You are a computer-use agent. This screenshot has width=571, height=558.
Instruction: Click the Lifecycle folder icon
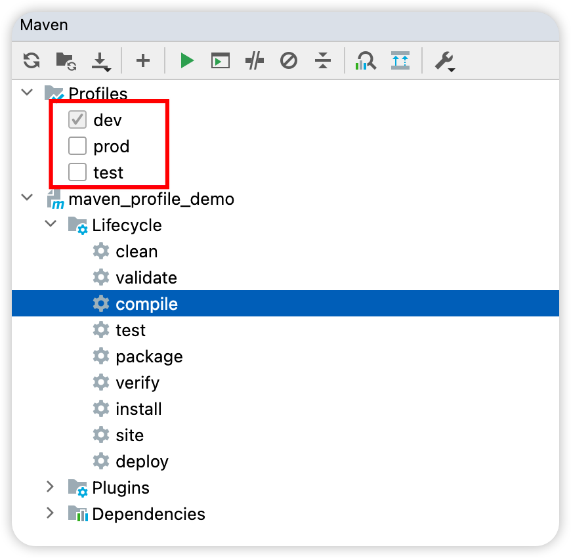click(x=77, y=225)
